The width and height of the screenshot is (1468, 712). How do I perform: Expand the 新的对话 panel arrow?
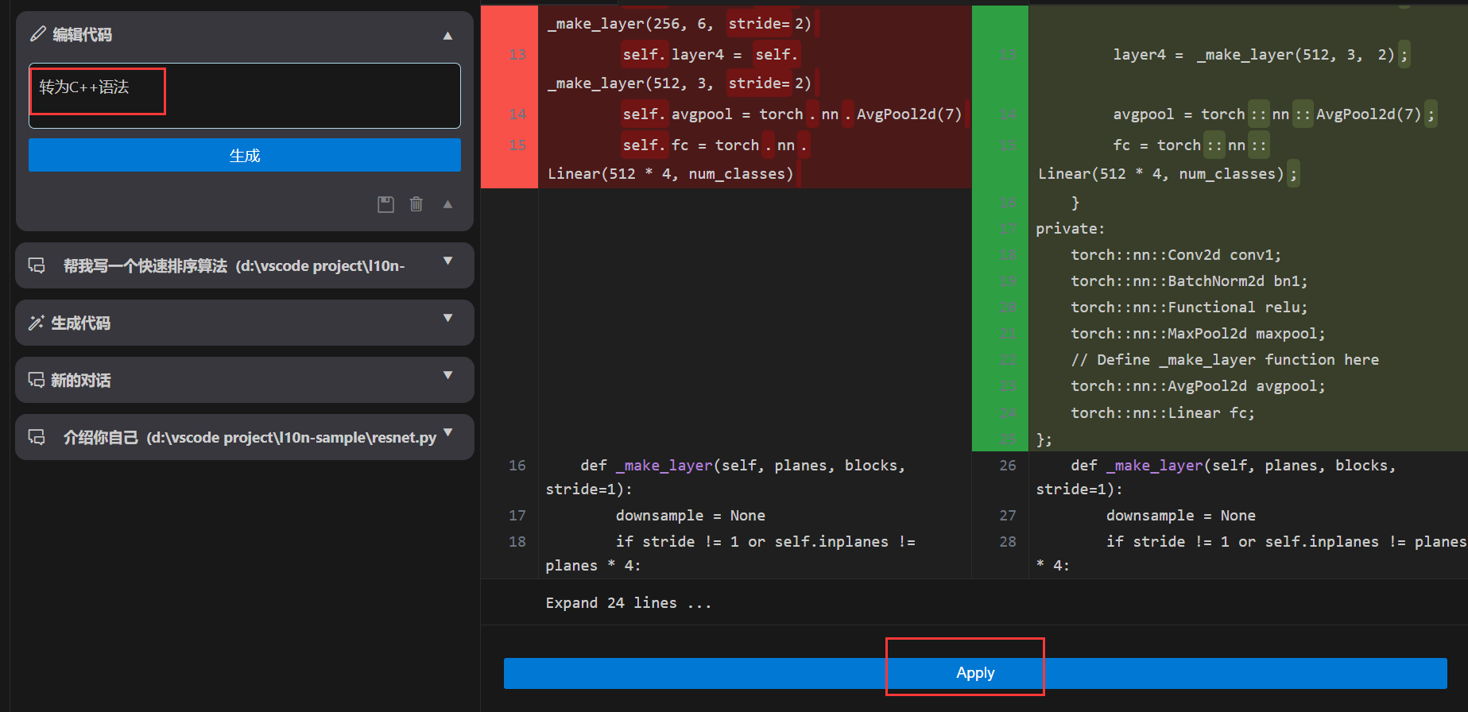point(447,376)
